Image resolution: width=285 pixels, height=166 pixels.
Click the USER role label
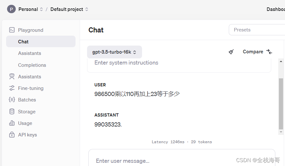(100, 85)
